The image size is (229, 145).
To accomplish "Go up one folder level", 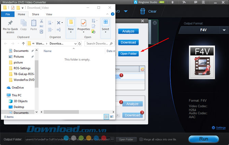I will (23, 44).
